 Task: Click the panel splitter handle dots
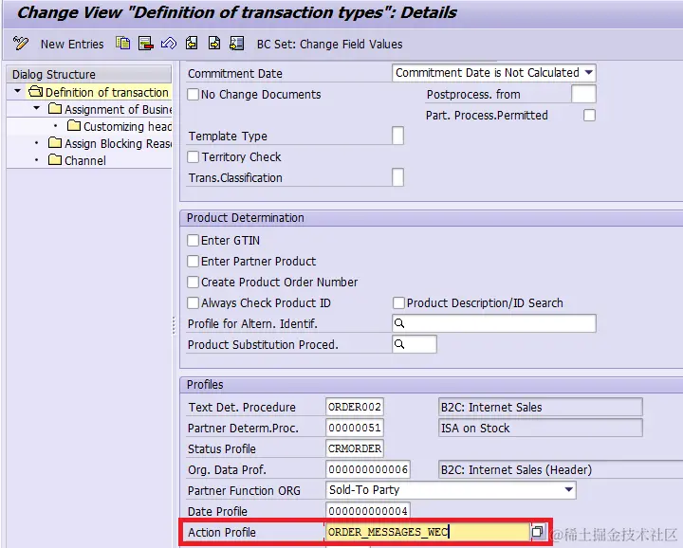(x=174, y=324)
